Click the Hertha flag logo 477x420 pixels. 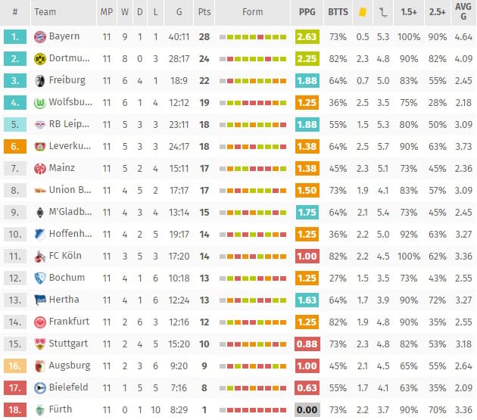click(40, 300)
